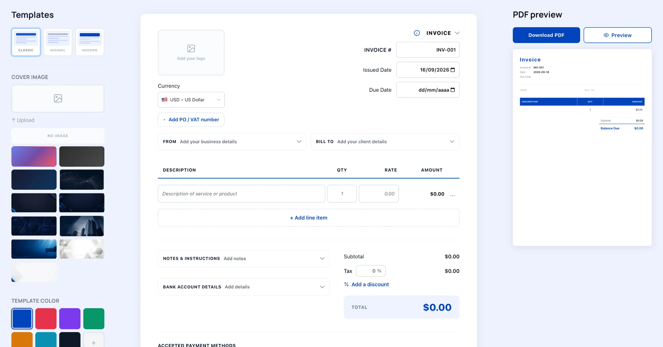
Task: Select the Modern template
Action: 90,42
